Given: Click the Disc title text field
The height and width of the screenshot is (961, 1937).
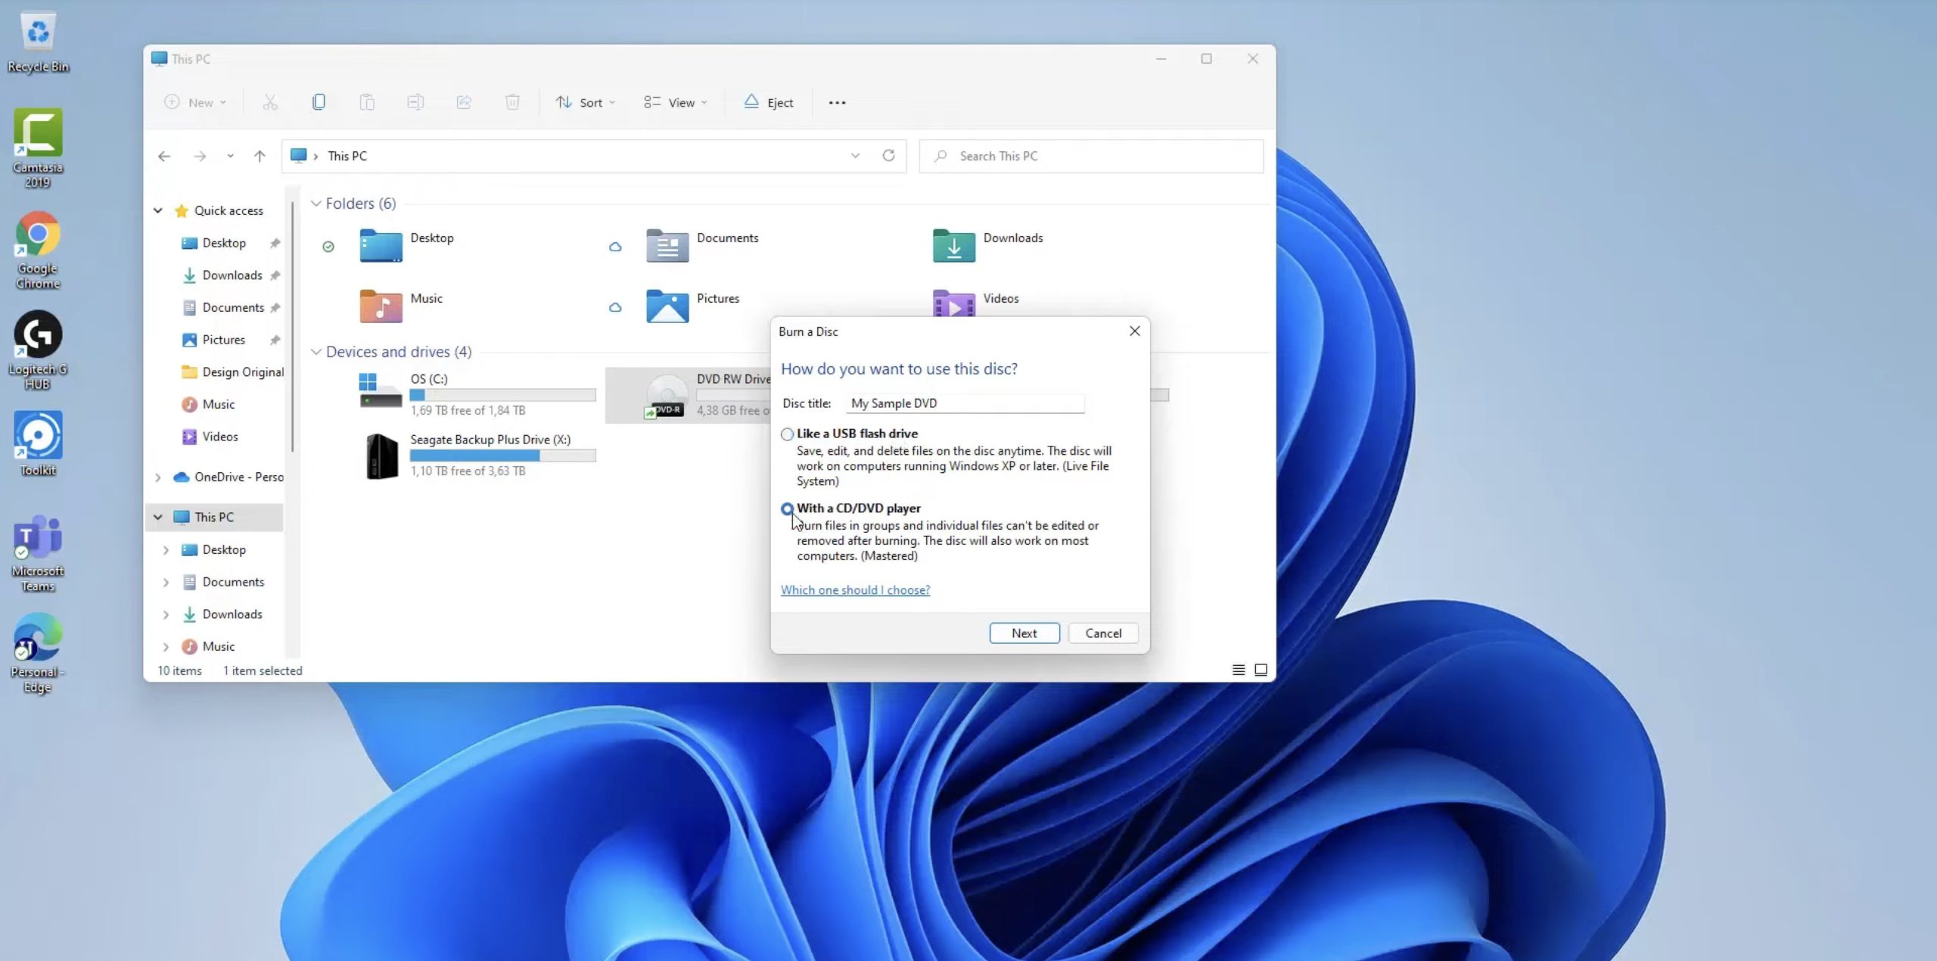Looking at the screenshot, I should 965,403.
